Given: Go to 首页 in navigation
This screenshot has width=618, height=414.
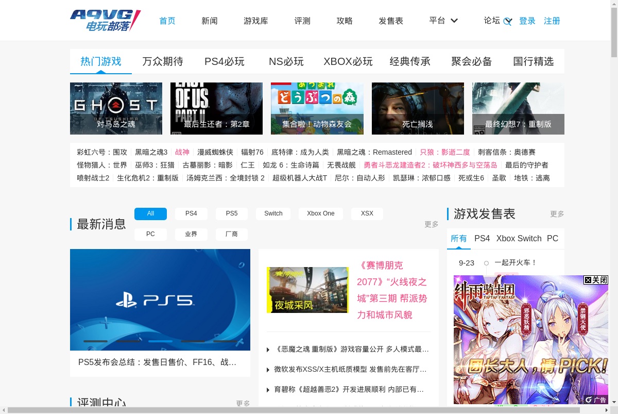Looking at the screenshot, I should [167, 21].
